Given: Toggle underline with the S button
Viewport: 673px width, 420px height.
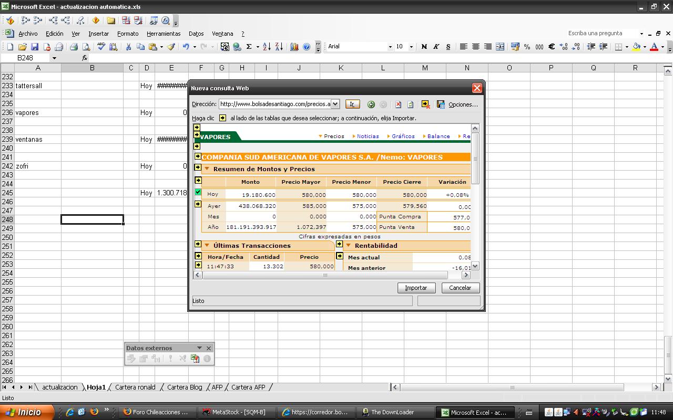Looking at the screenshot, I should pos(448,47).
